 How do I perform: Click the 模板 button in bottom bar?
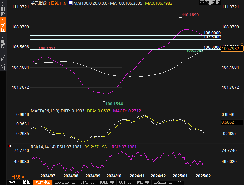click(x=26, y=182)
